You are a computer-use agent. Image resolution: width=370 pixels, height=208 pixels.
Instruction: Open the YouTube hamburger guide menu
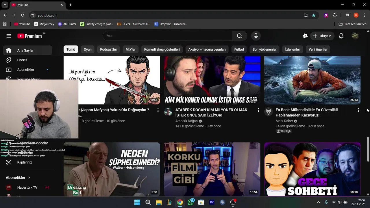coord(9,36)
